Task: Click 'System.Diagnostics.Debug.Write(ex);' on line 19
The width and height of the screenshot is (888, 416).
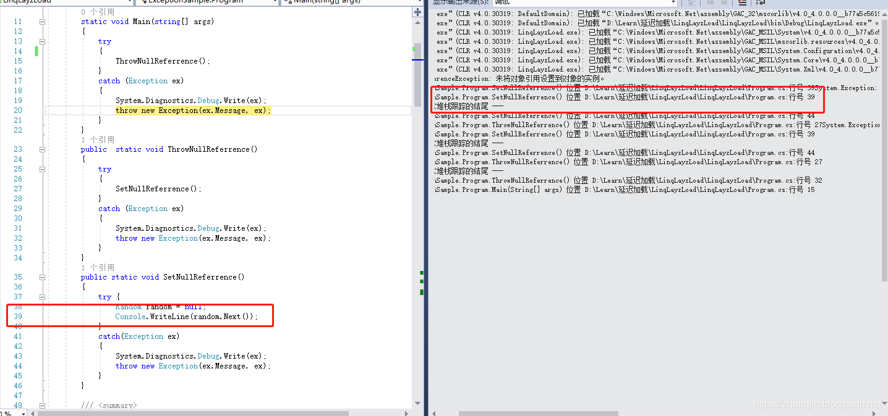Action: (x=191, y=101)
